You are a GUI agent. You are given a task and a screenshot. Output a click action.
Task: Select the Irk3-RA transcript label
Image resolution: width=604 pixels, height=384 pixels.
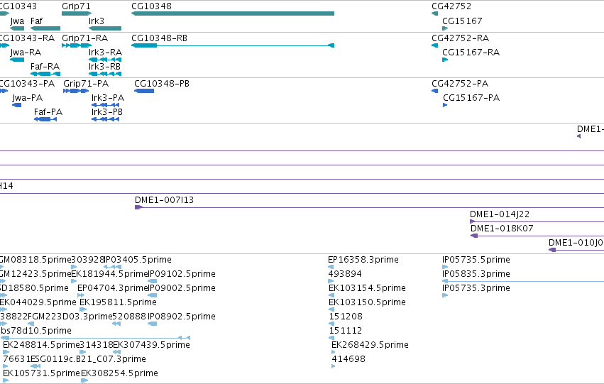pos(105,53)
